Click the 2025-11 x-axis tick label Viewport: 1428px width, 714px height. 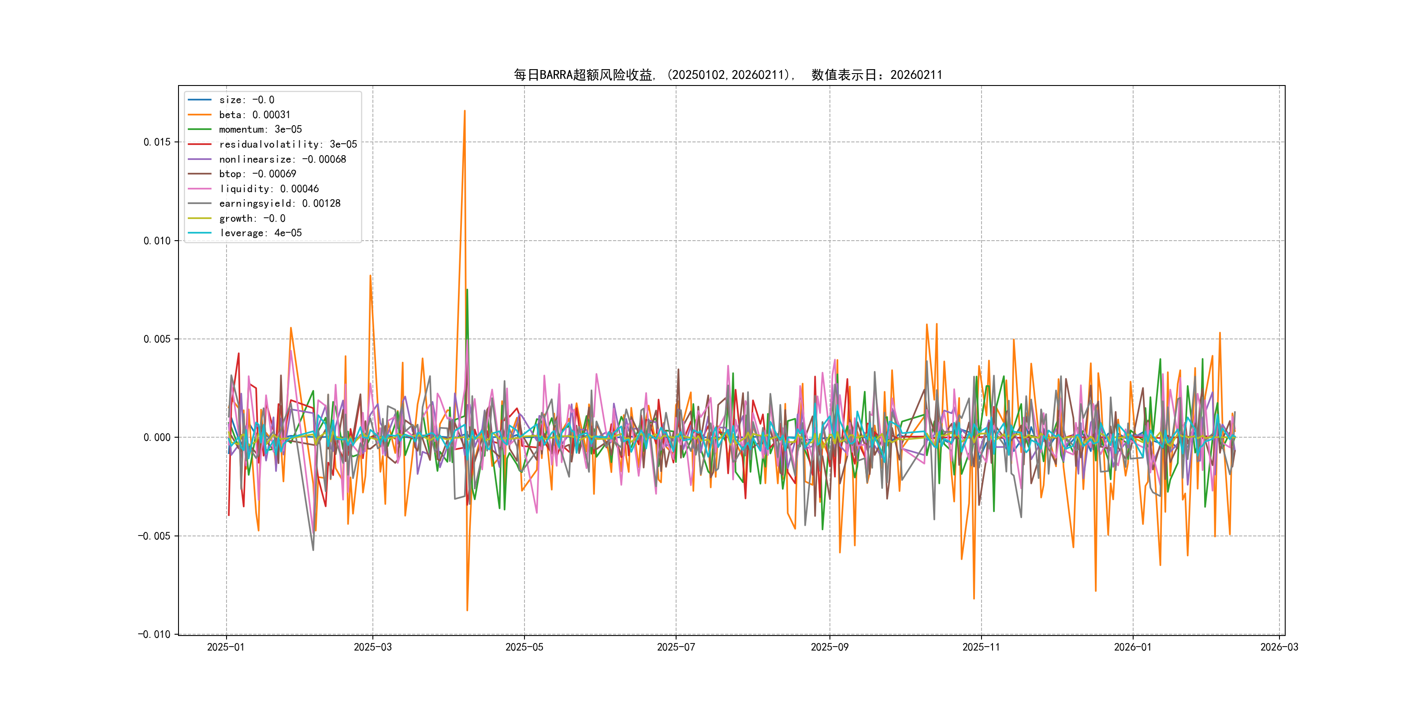point(981,647)
